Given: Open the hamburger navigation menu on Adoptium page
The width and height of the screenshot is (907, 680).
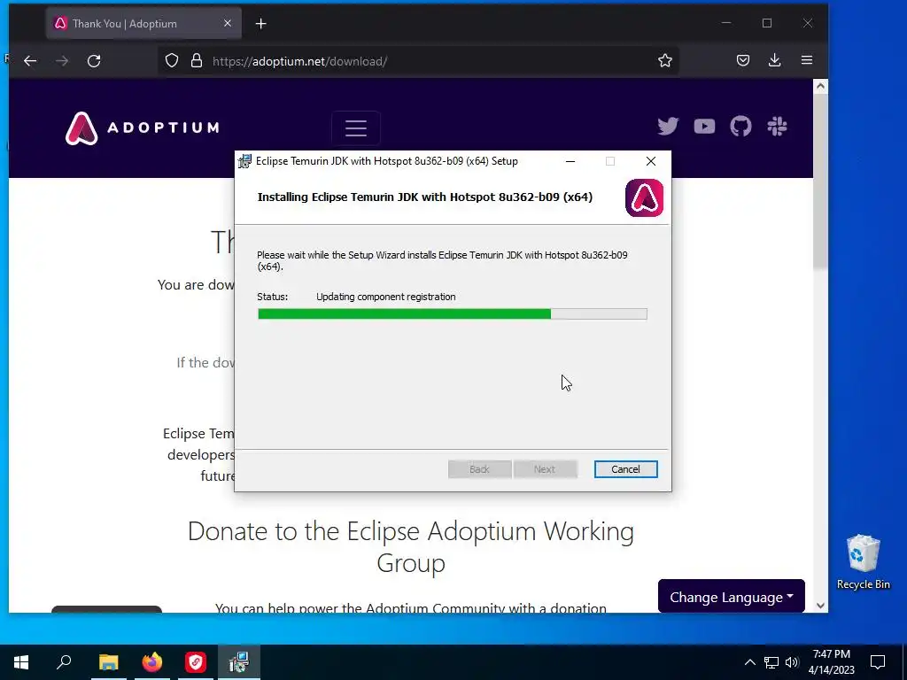Looking at the screenshot, I should tap(356, 127).
